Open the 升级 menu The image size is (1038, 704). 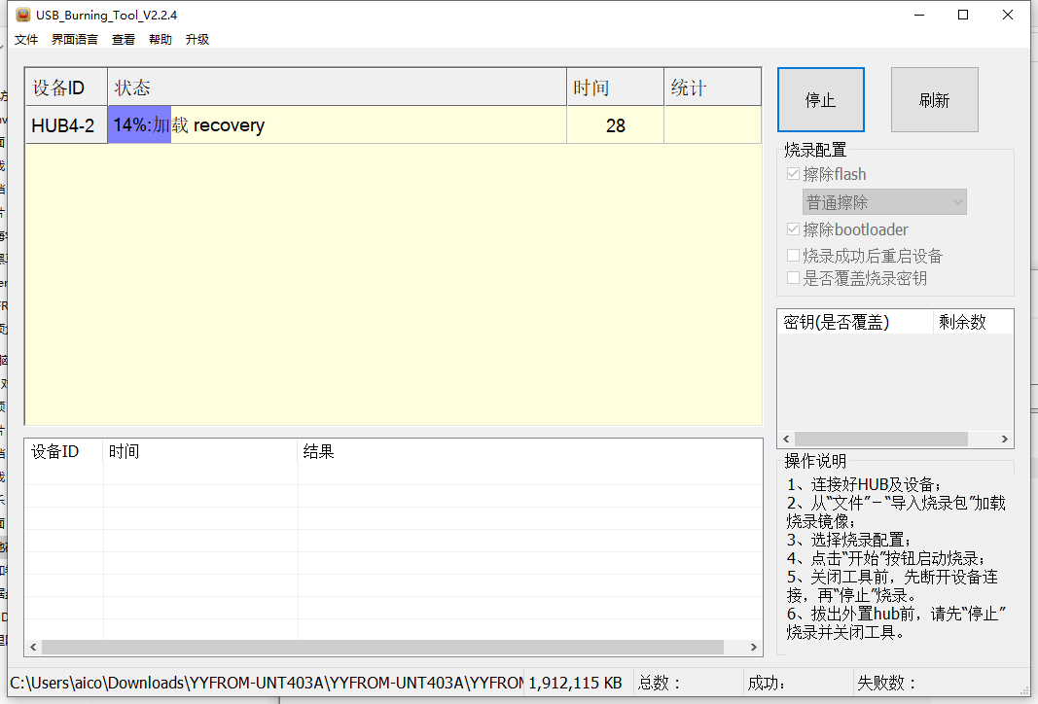pos(197,40)
